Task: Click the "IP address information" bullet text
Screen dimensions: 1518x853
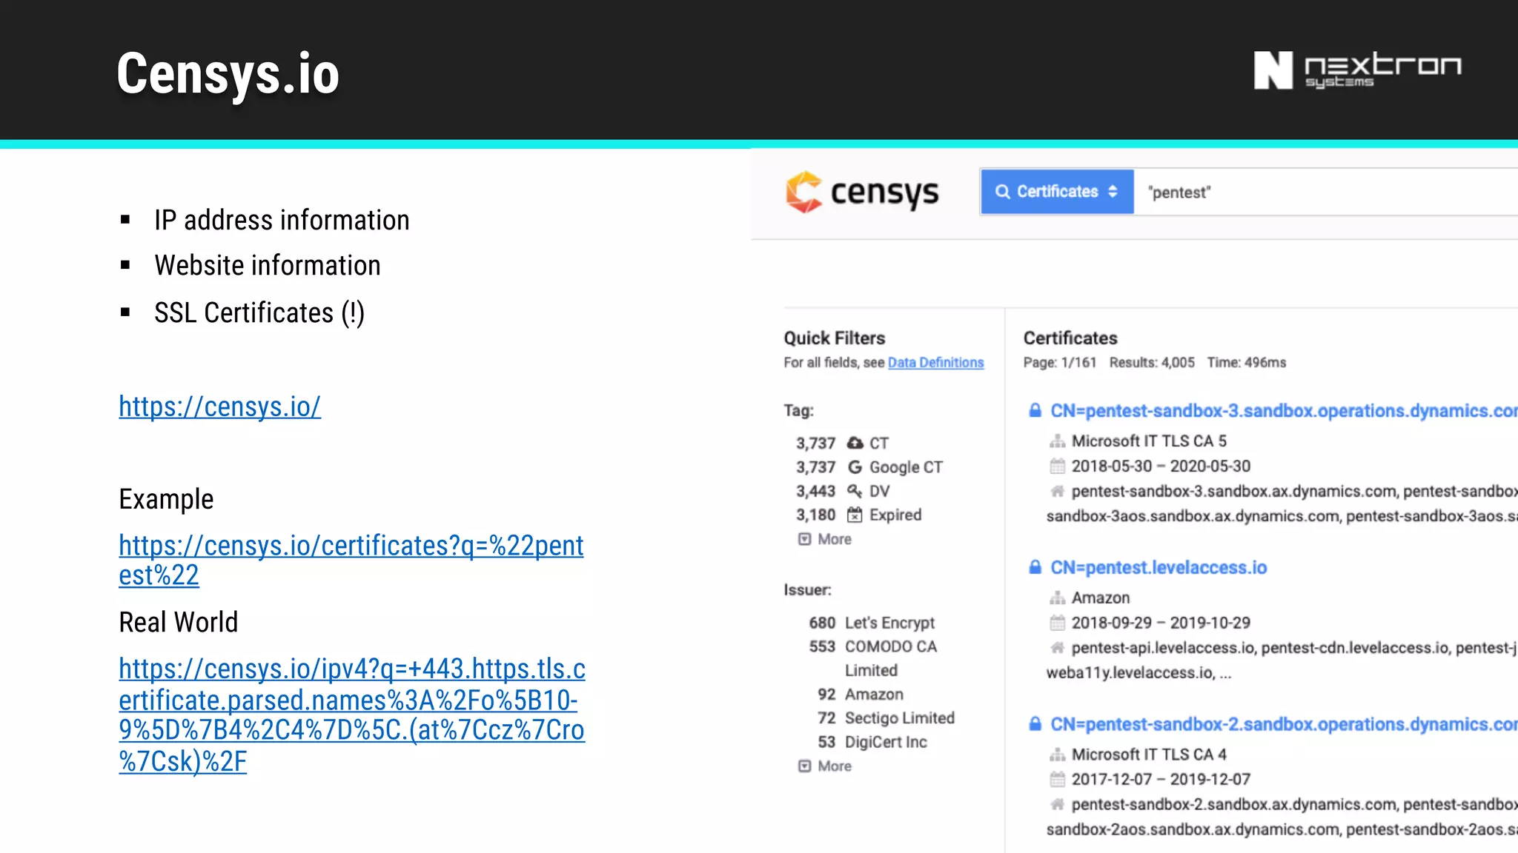Action: click(282, 221)
